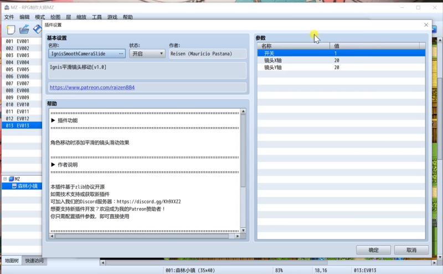Viewport: 443px width, 274px height.
Task: Click the 83% zoom status entry
Action: point(279,270)
